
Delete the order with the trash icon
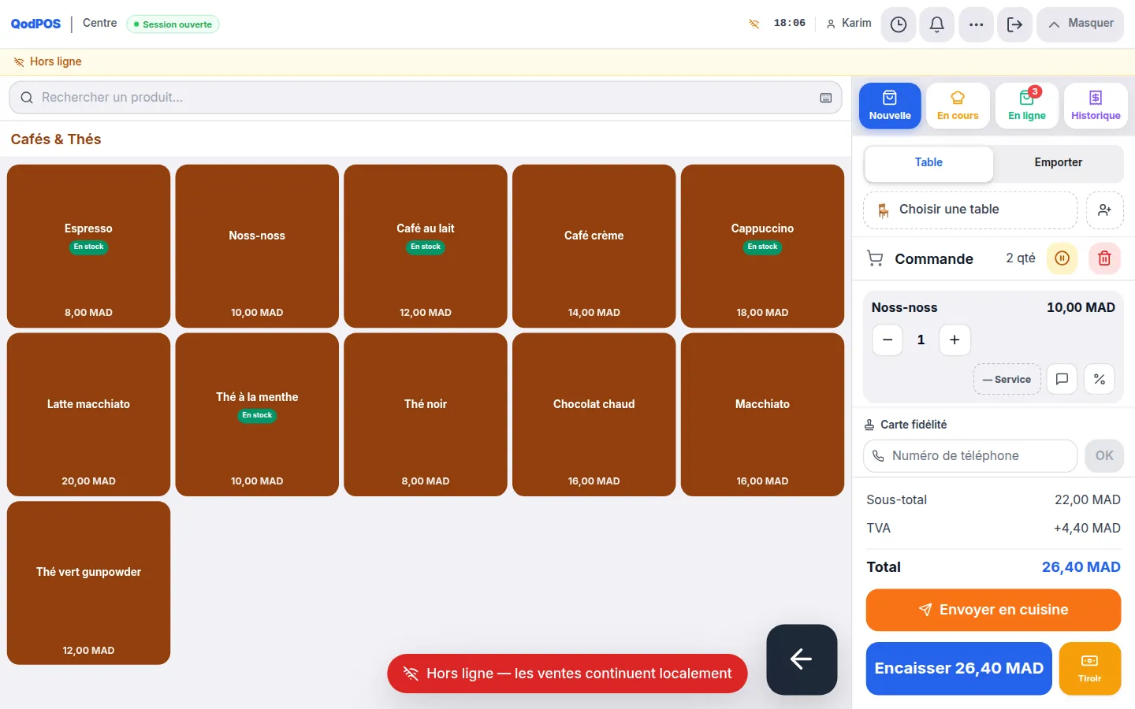click(x=1104, y=258)
